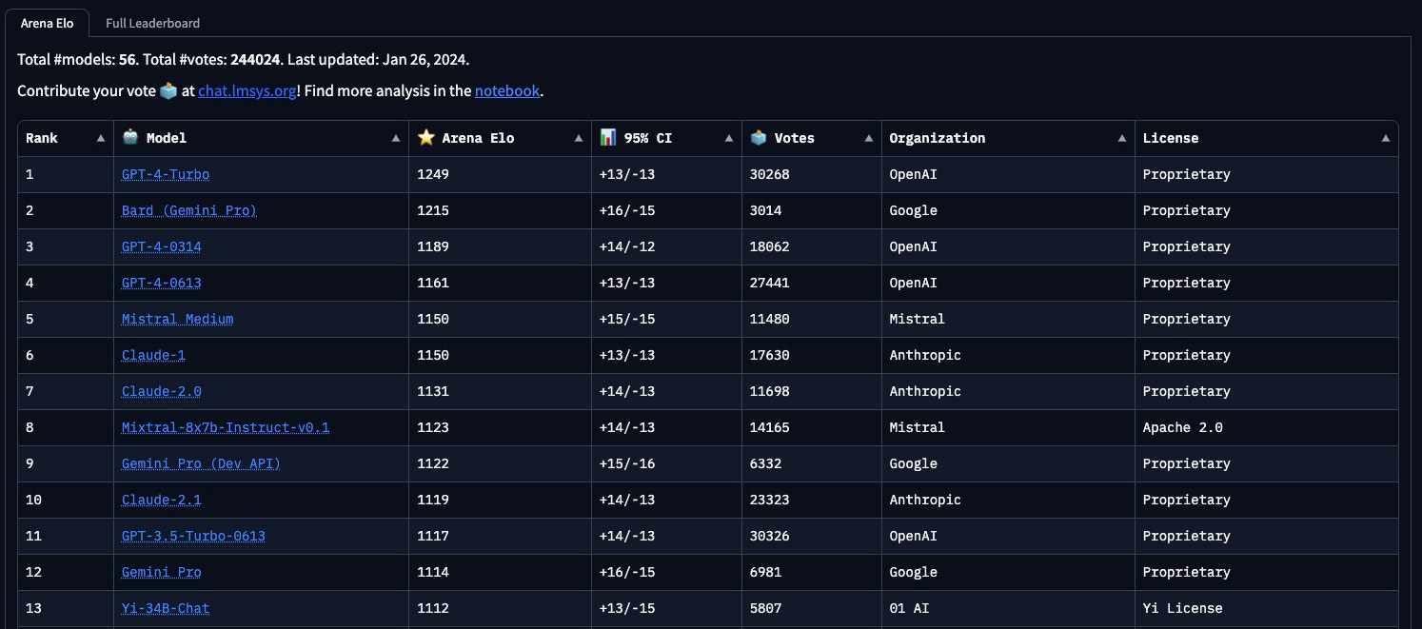Open the GPT-4-0613 model link
Viewport: 1422px width, 629px height.
point(162,283)
